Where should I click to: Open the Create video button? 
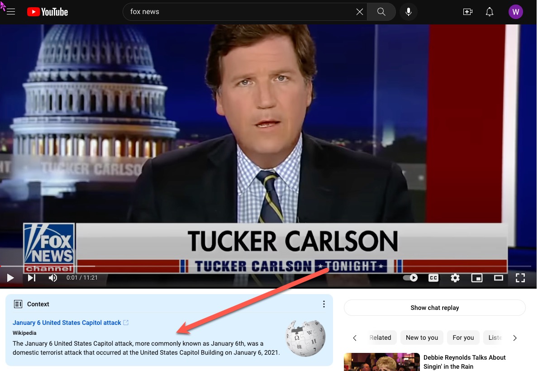(x=468, y=12)
